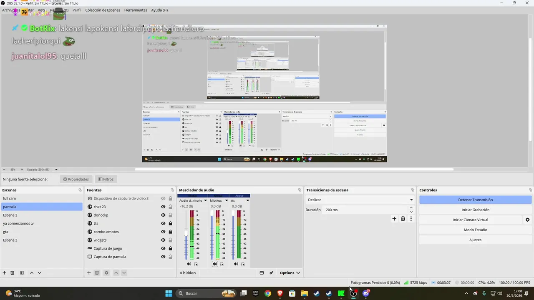Open scene filters icon in Escenas toolbar
Viewport: 534px width, 300px height.
[22, 273]
